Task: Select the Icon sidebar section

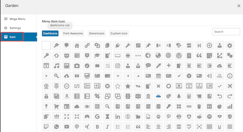Action: coord(19,37)
